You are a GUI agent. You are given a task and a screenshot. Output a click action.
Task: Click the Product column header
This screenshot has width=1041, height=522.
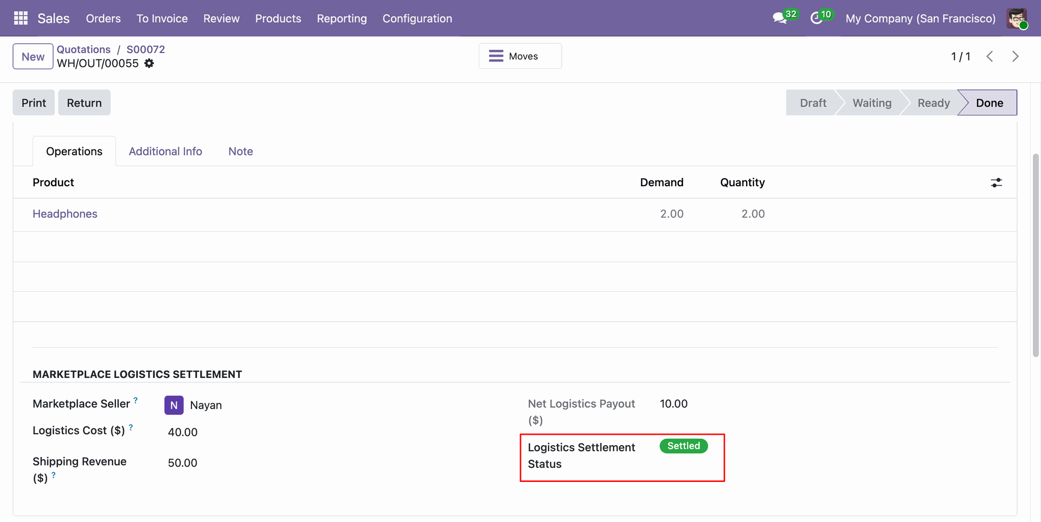53,182
